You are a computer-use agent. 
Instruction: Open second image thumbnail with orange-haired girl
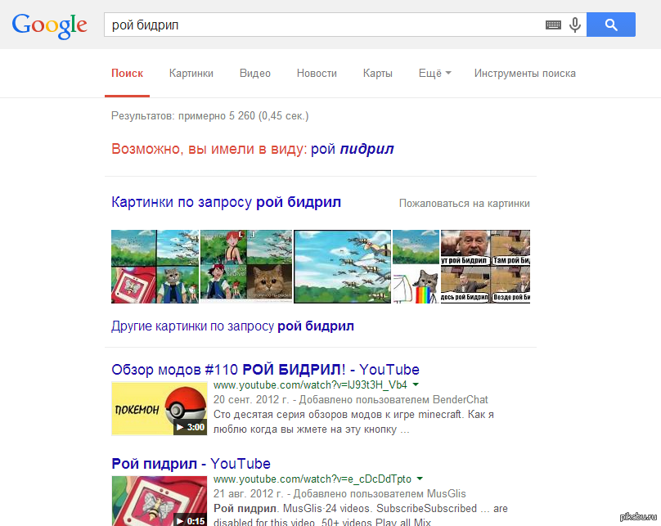pyautogui.click(x=246, y=267)
